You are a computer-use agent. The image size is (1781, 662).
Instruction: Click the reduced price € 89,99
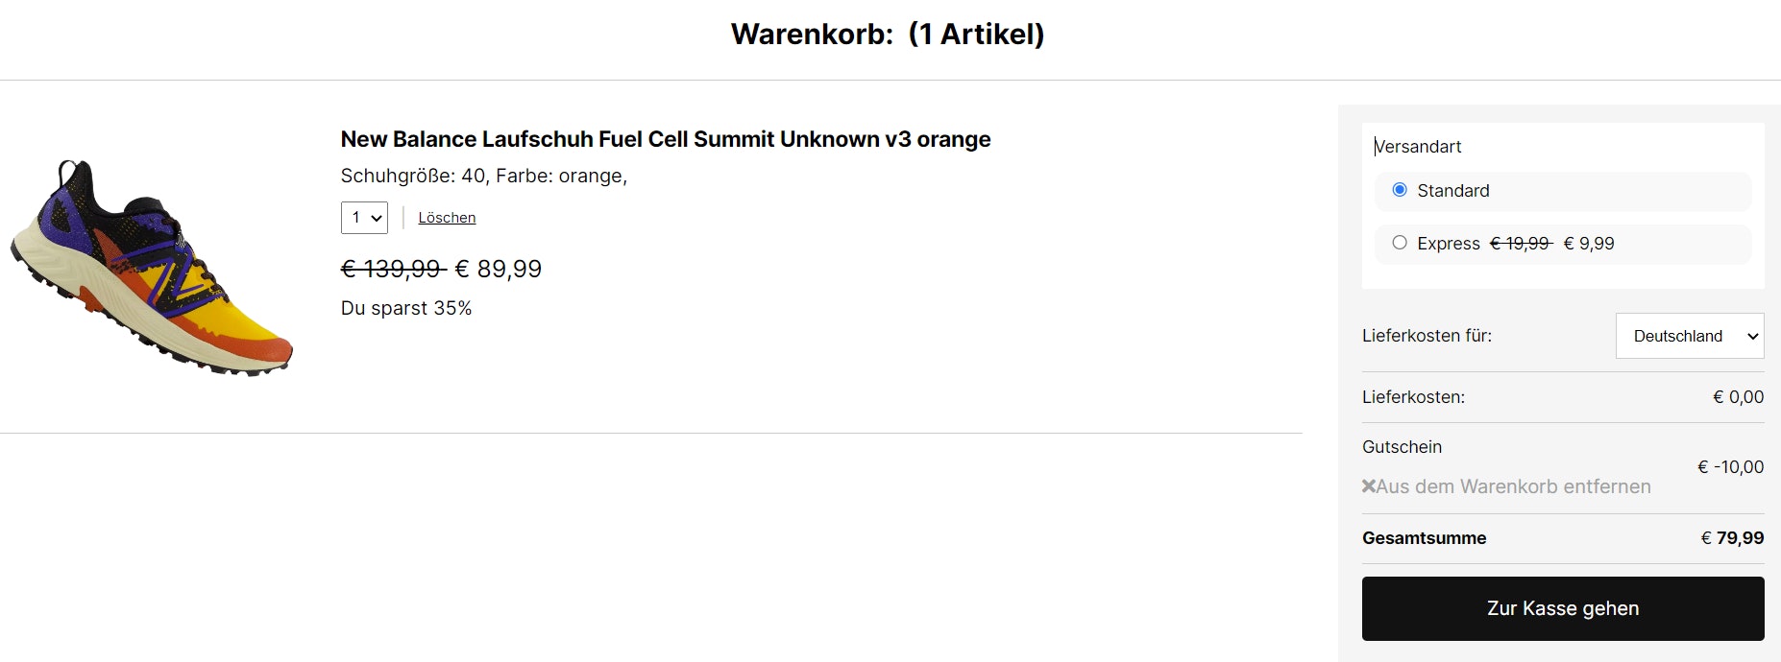tap(498, 270)
